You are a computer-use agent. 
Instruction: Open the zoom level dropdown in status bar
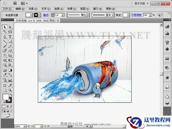[x=25, y=127]
